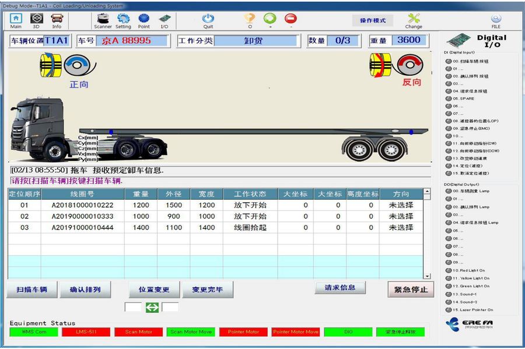Click the 确认排列 confirm arrangement button

coord(85,290)
